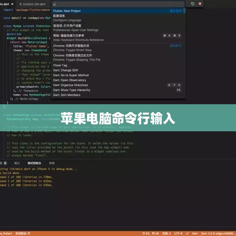The image size is (236, 236).
Task: Select Preferences: Open User Settings command
Action: point(118,28)
